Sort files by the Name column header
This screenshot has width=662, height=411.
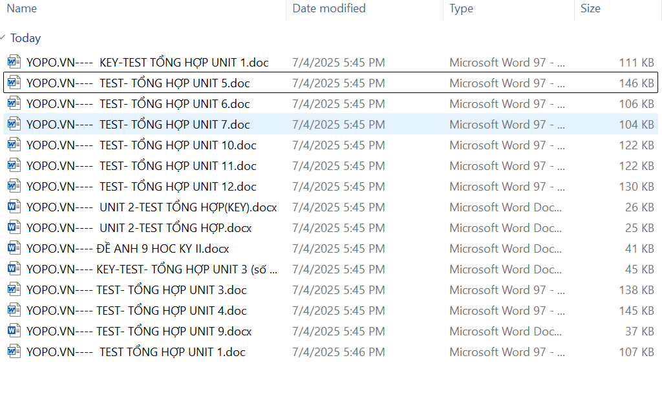pos(21,8)
